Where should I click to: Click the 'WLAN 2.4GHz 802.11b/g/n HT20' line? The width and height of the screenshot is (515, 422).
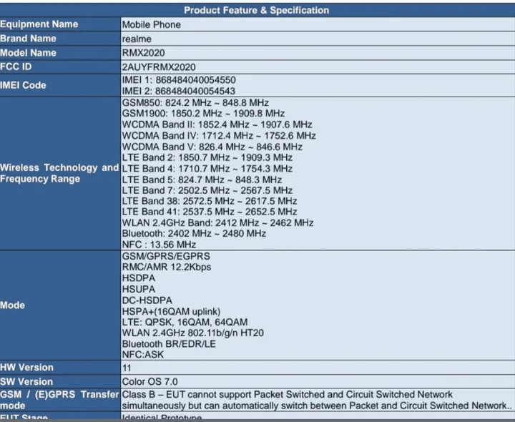pos(193,333)
